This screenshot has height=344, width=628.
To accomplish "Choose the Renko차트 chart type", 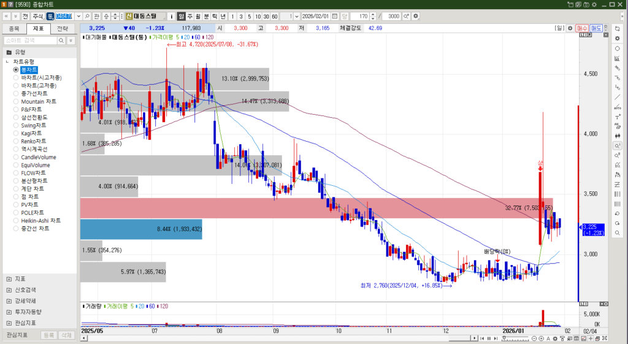I will pos(16,141).
